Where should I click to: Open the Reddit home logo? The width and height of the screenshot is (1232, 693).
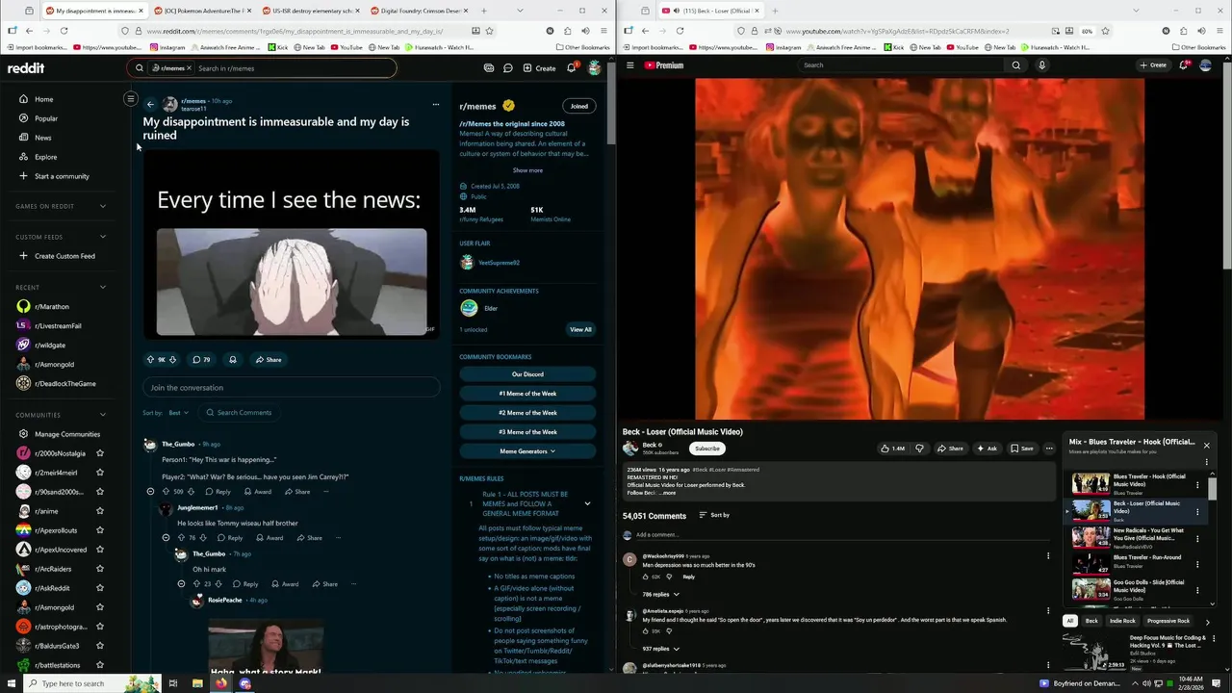tap(26, 68)
